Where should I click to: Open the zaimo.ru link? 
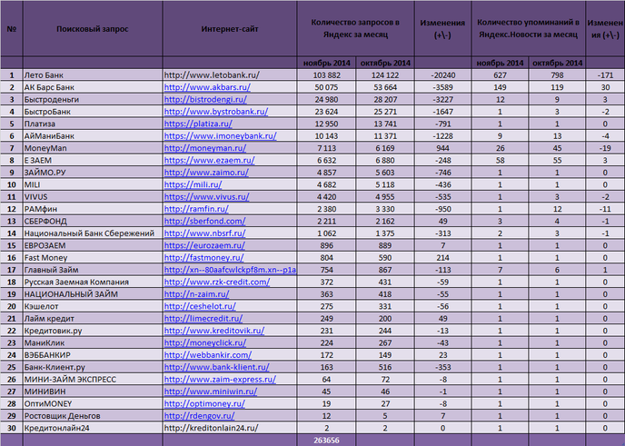(206, 173)
